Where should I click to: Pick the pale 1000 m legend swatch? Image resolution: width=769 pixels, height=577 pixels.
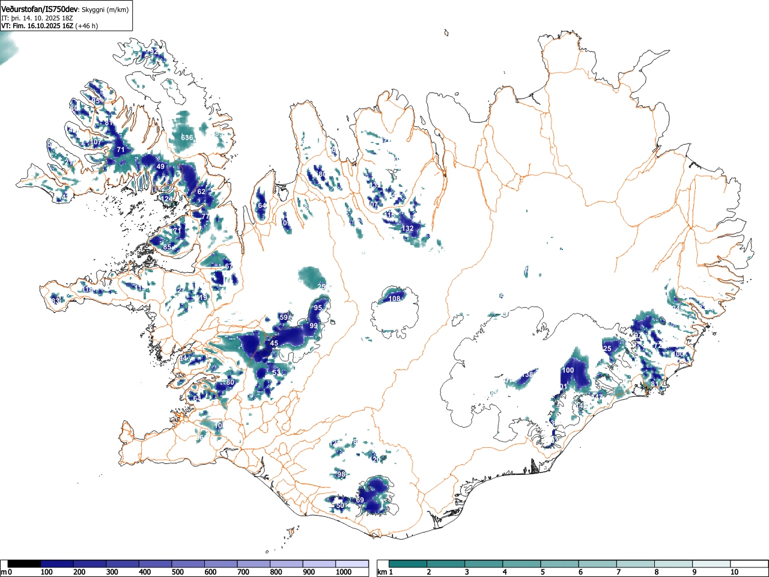pyautogui.click(x=352, y=564)
